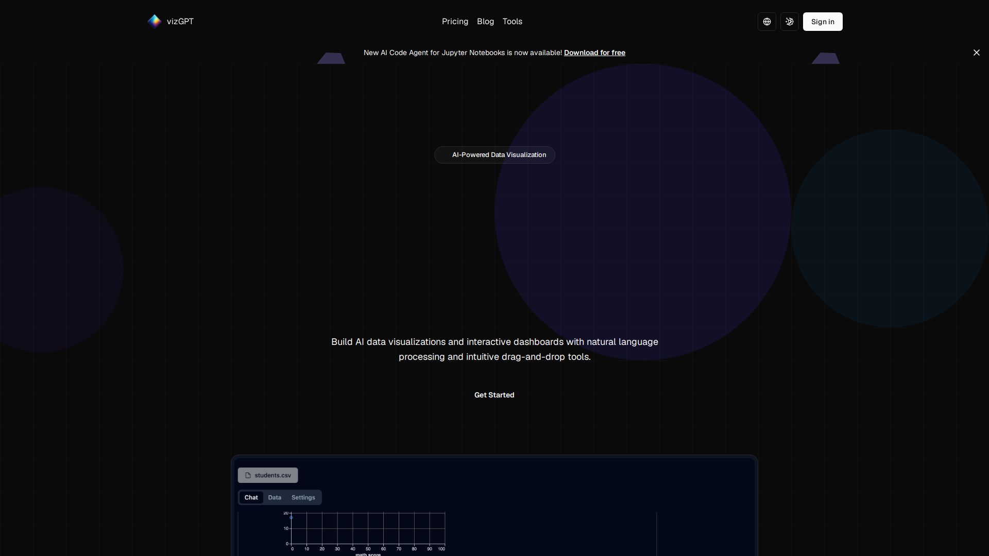Switch to the Data tab
Viewport: 989px width, 556px height.
pos(275,497)
